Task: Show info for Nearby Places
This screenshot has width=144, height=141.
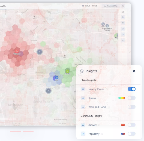Action: click(x=107, y=89)
